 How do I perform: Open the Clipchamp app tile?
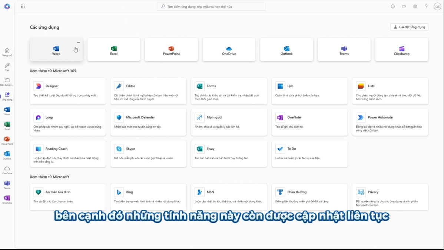point(401,49)
